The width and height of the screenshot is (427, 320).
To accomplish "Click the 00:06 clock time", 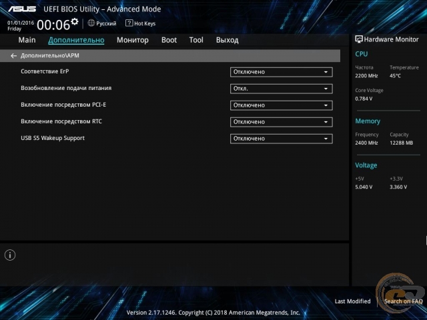I will (x=53, y=25).
